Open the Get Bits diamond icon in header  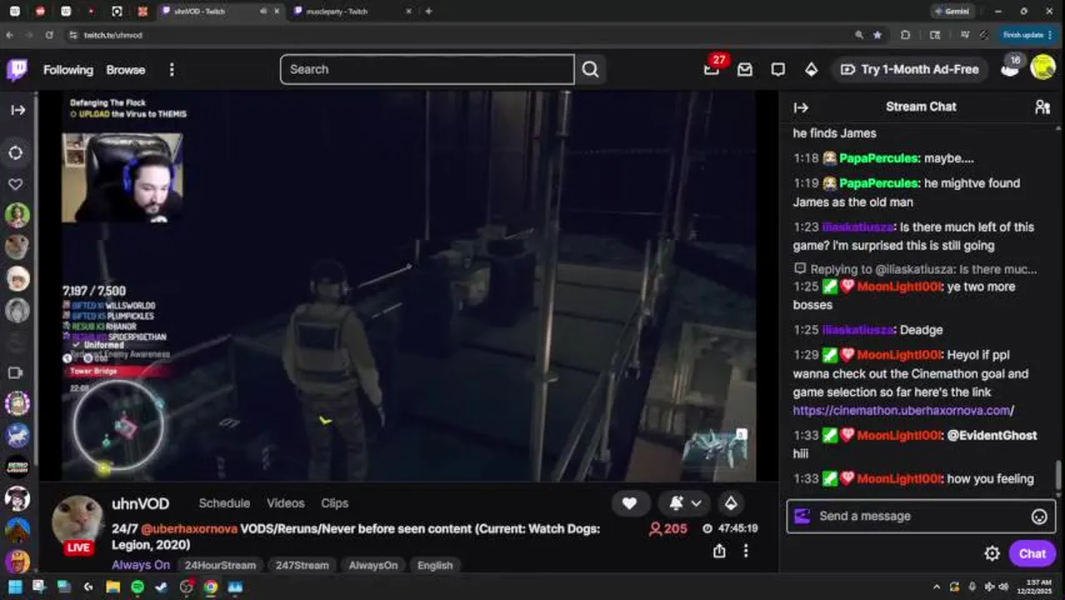[811, 70]
